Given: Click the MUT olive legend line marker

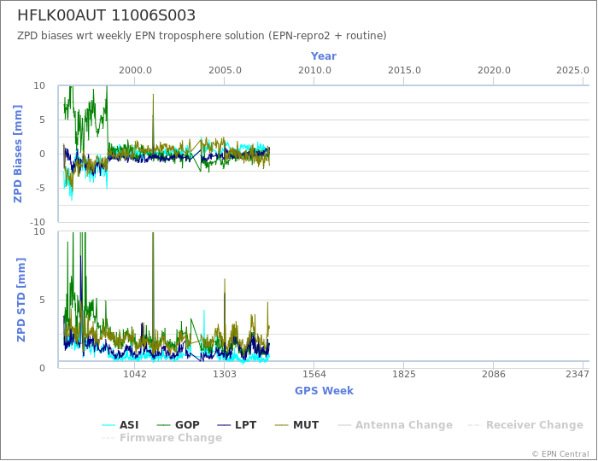Looking at the screenshot, I should point(282,425).
